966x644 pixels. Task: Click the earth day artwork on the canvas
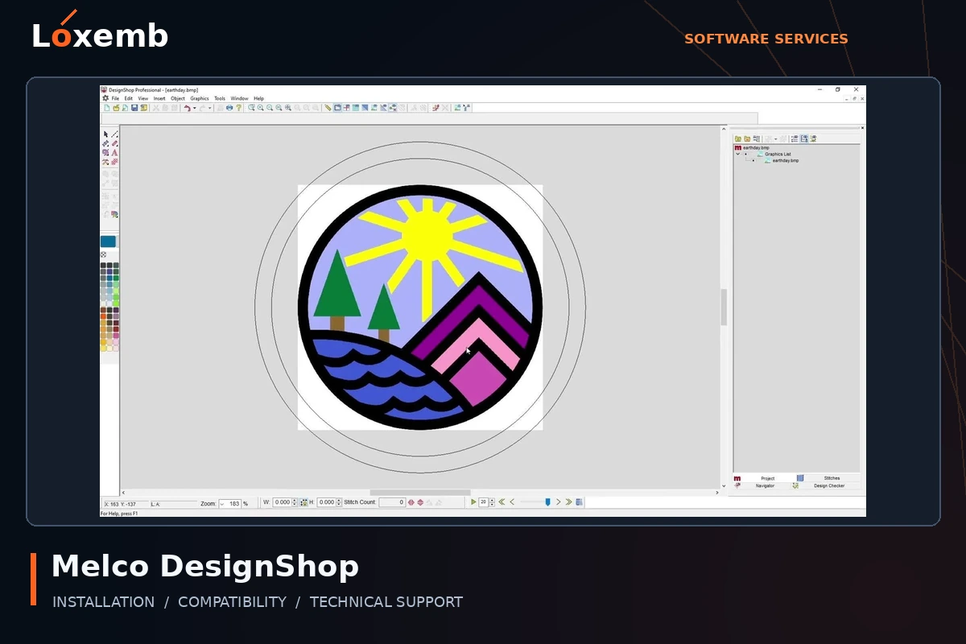(x=420, y=308)
